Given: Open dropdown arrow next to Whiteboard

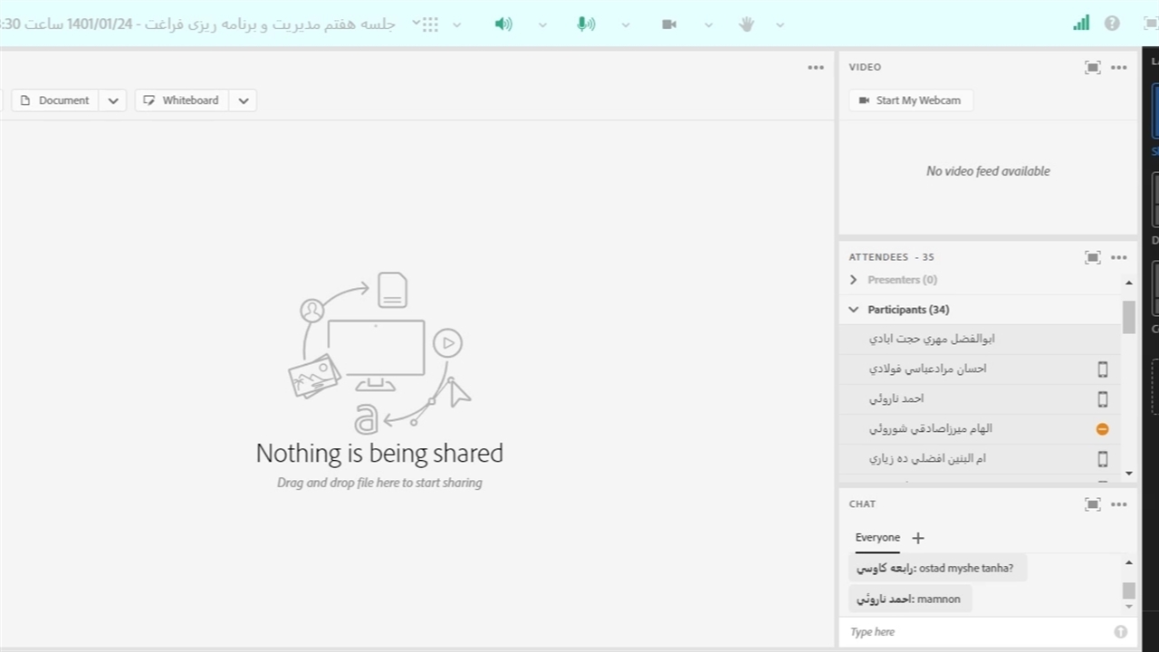Looking at the screenshot, I should point(244,101).
